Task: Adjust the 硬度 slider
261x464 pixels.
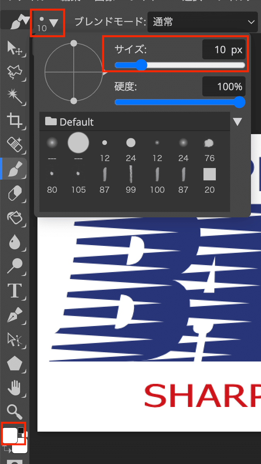Action: click(180, 102)
